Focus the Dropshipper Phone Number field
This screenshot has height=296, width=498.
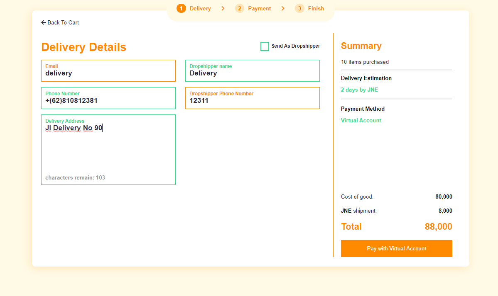coord(253,98)
